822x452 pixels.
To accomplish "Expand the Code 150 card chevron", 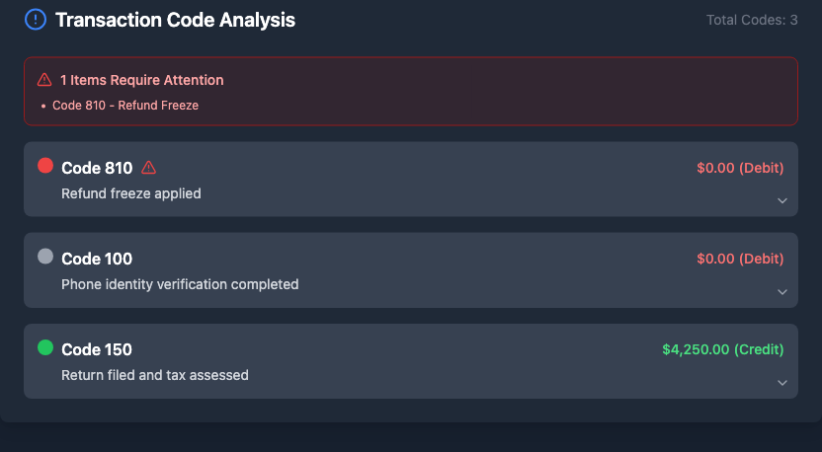I will (x=782, y=382).
